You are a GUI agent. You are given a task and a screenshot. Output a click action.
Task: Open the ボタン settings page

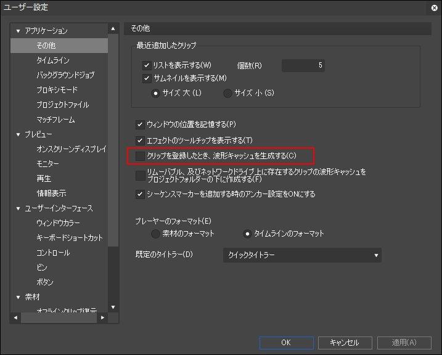45,282
